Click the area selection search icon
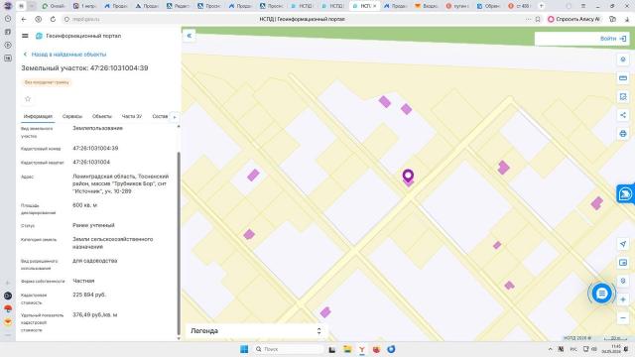This screenshot has height=357, width=635. point(623,96)
